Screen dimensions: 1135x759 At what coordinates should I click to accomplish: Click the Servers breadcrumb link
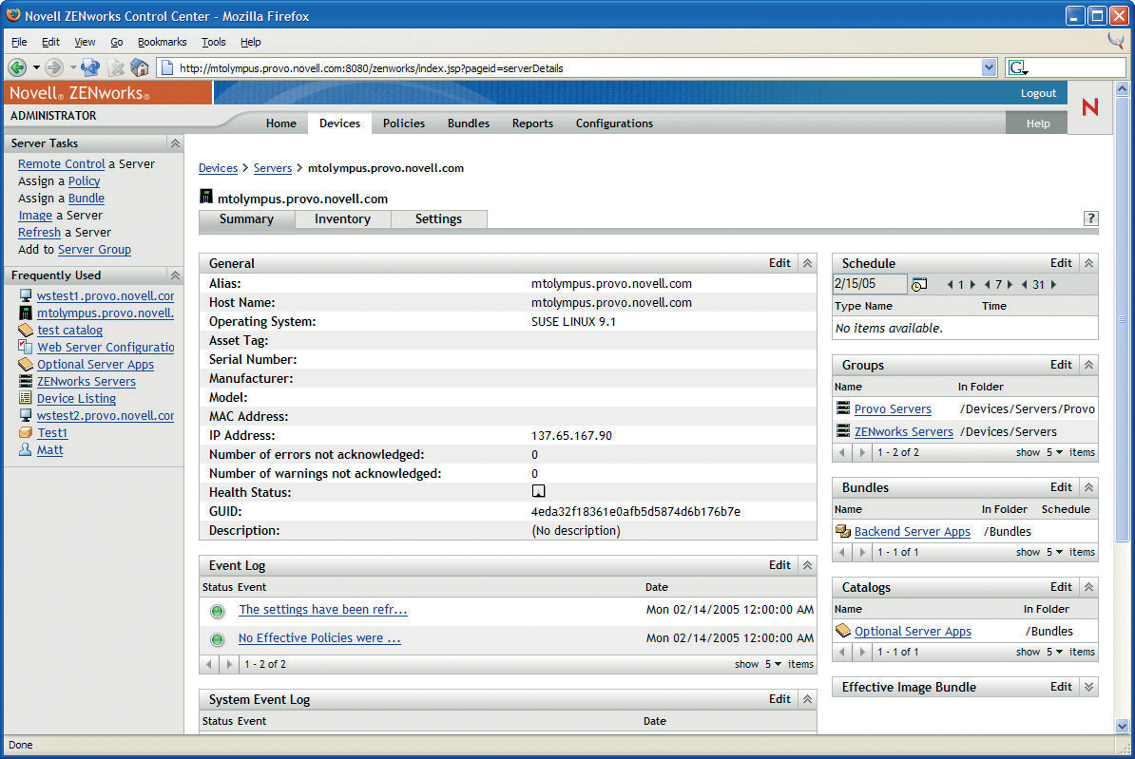coord(272,168)
